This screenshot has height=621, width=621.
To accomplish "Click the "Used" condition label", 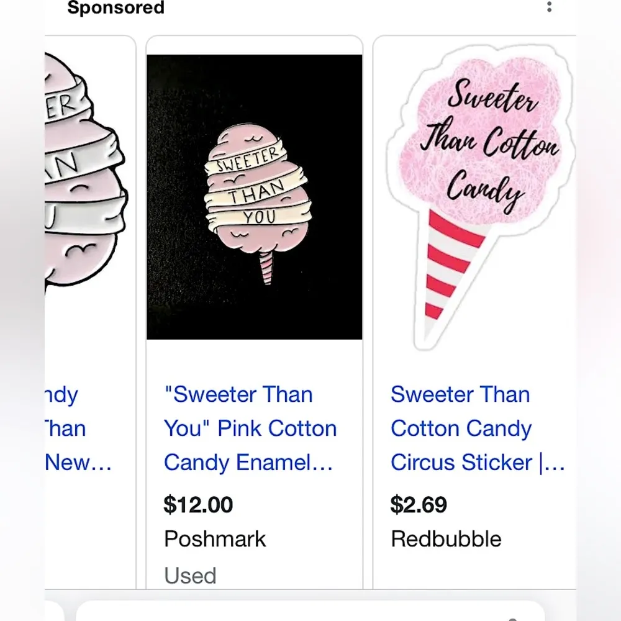I will [x=189, y=576].
